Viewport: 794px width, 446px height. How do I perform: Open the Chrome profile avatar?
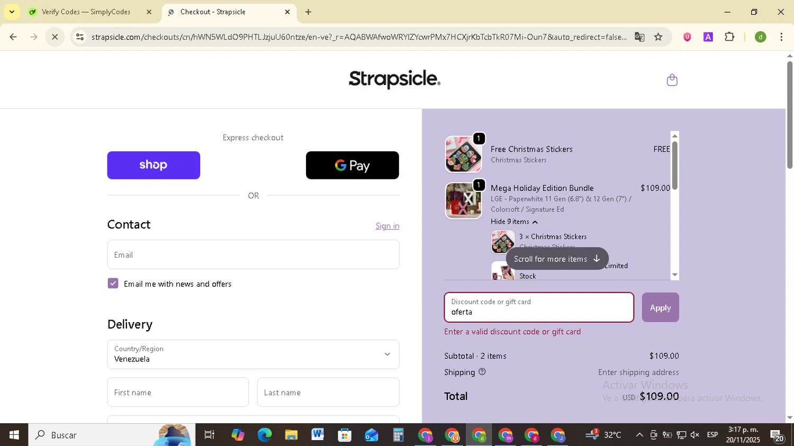coord(761,37)
